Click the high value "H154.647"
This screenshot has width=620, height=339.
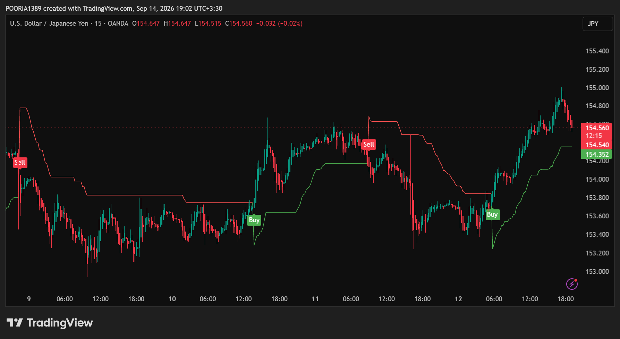pos(177,24)
